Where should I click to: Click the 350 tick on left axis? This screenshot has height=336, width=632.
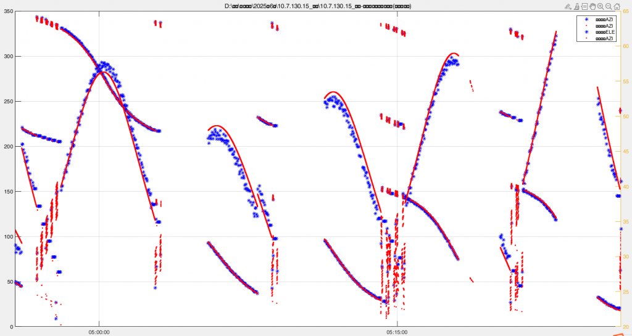click(x=9, y=11)
